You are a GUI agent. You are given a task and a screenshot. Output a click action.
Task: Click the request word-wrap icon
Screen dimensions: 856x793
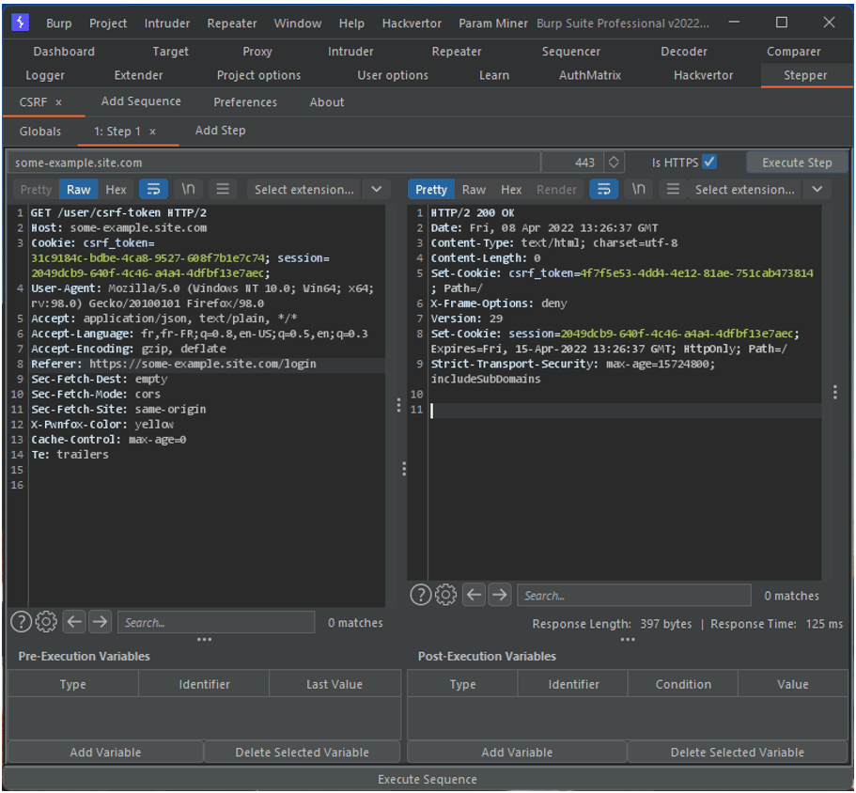(x=155, y=189)
